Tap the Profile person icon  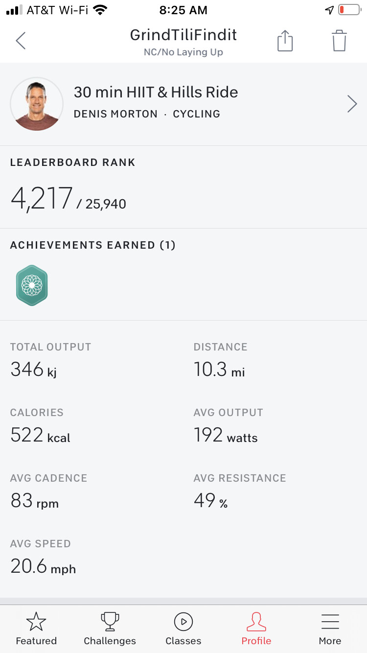[256, 622]
